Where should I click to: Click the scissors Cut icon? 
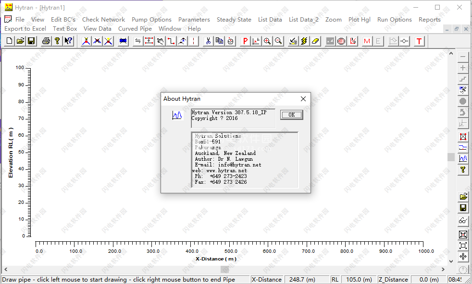point(208,41)
